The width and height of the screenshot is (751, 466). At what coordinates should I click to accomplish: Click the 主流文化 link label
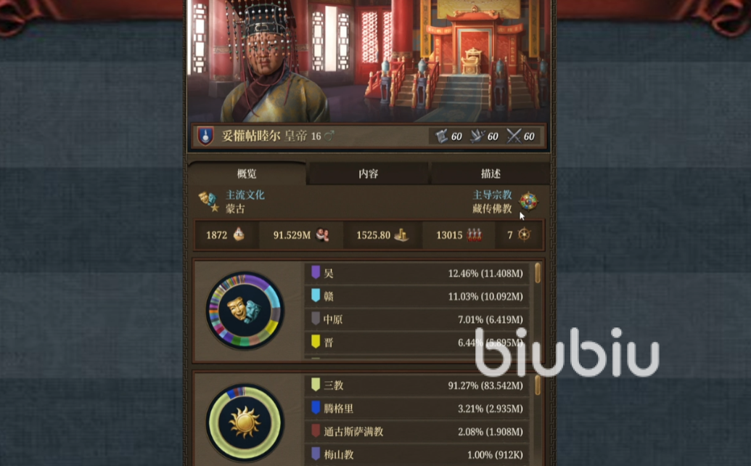[245, 195]
